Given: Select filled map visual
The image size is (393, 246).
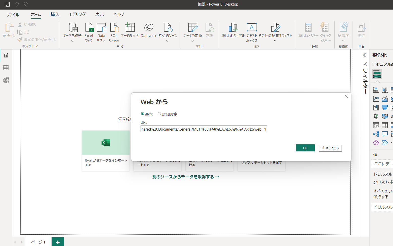Looking at the screenshot, I should pyautogui.click(x=385, y=116).
